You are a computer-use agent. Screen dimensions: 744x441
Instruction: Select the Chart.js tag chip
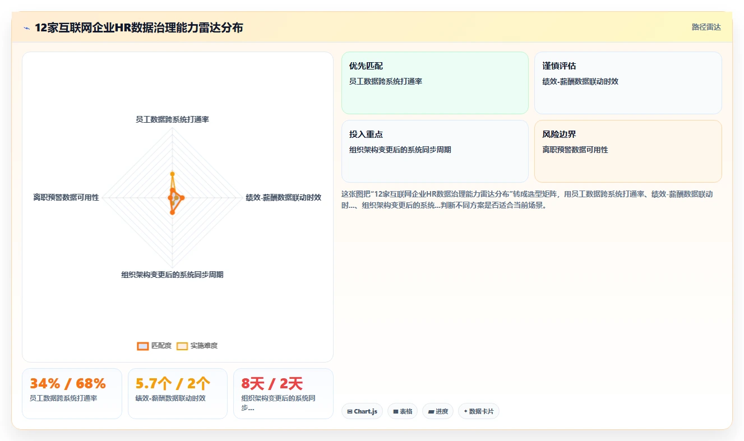(362, 411)
